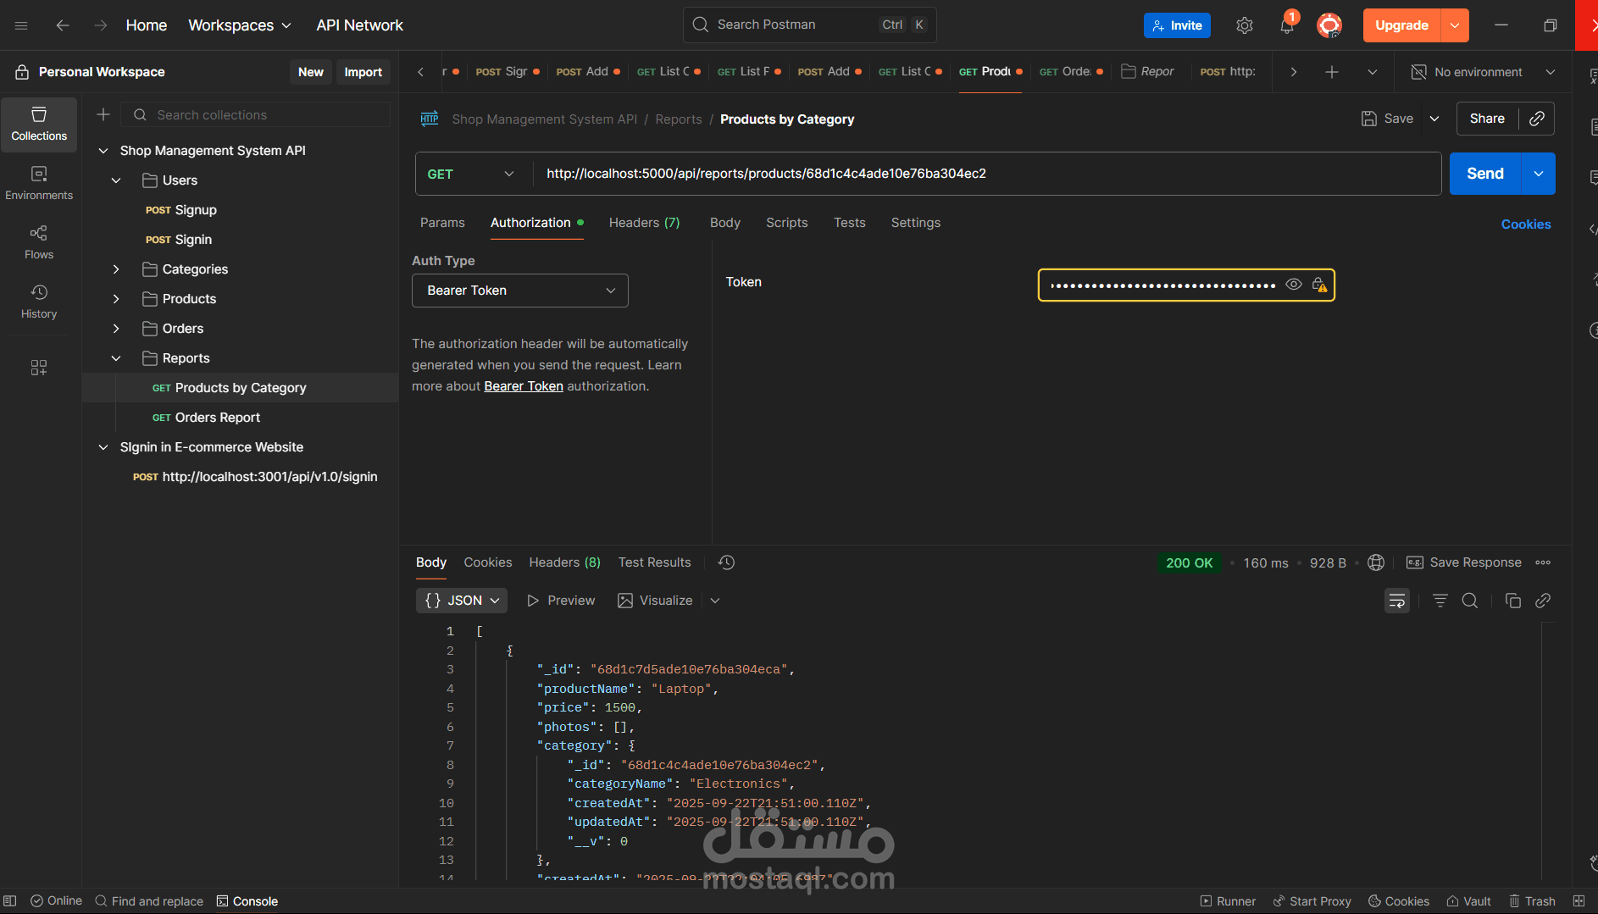This screenshot has height=914, width=1598.
Task: Toggle sidebar visibility in status bar
Action: tap(10, 901)
